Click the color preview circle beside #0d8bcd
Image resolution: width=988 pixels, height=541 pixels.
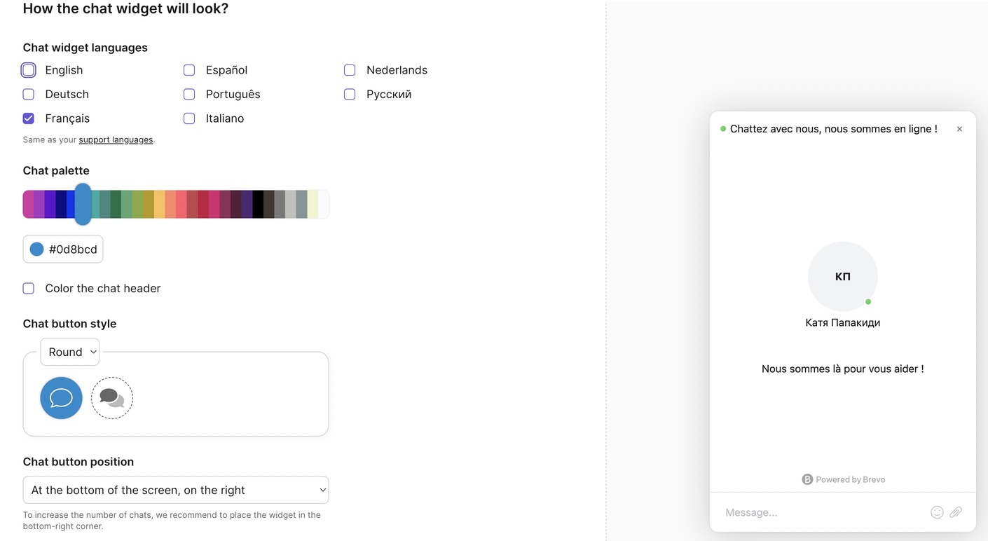[x=36, y=249]
